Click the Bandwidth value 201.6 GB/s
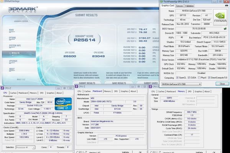The image size is (230, 153). pos(218,55)
